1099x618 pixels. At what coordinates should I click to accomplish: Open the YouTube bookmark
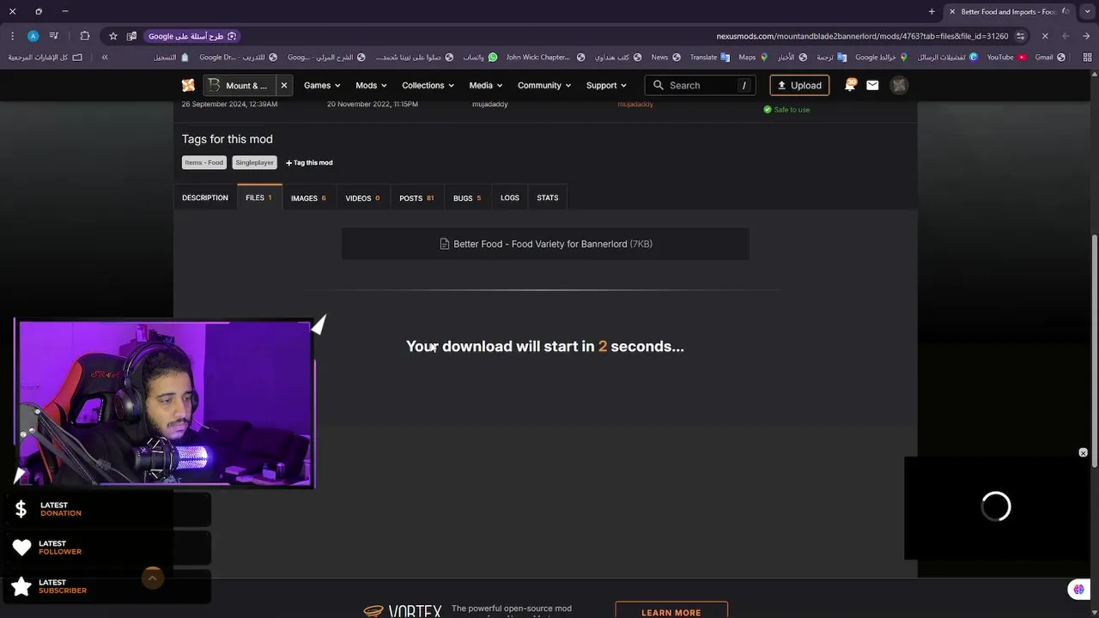pyautogui.click(x=1006, y=58)
